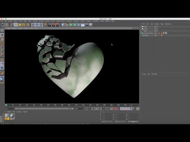Toggle enable checkmark for Light.1 object

(x=158, y=29)
